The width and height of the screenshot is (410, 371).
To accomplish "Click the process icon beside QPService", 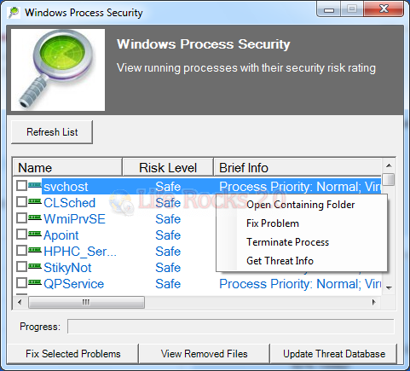I will point(35,282).
